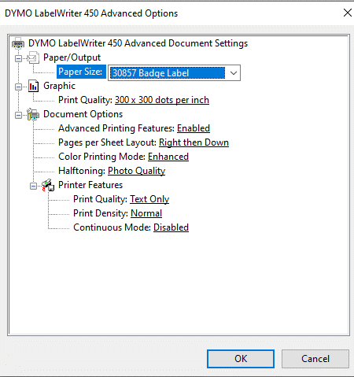Screen dimensions: 354x377
Task: Click the Document Options printer icon
Action: (x=33, y=114)
